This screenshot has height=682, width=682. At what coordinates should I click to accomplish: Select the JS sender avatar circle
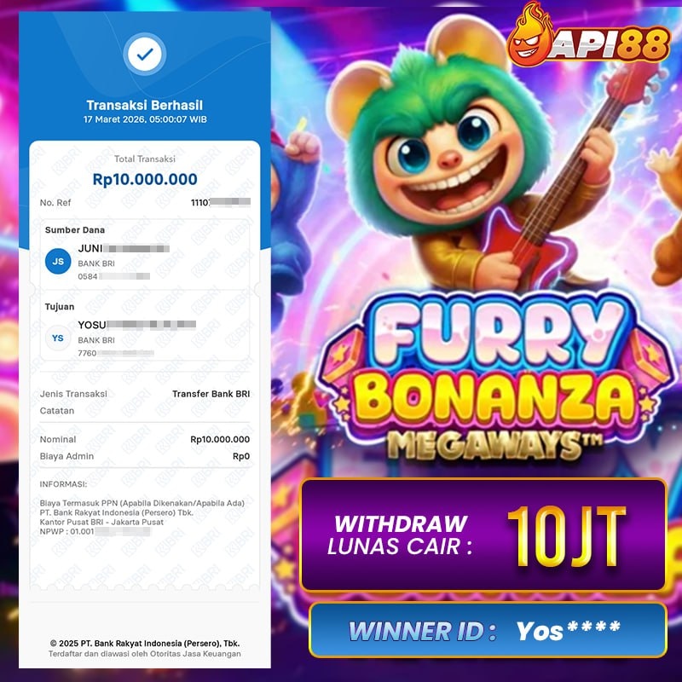point(58,262)
